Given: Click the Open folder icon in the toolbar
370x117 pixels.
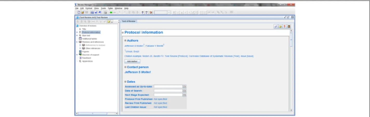Looking at the screenshot, I should (x=83, y=12).
